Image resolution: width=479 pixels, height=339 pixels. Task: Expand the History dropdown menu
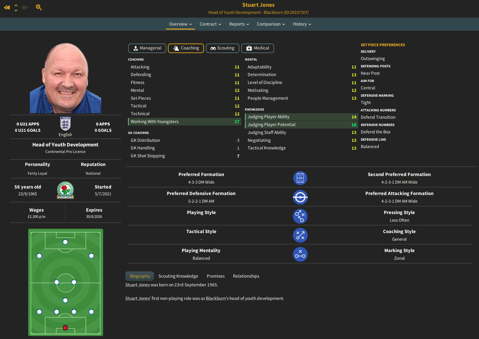(x=302, y=24)
